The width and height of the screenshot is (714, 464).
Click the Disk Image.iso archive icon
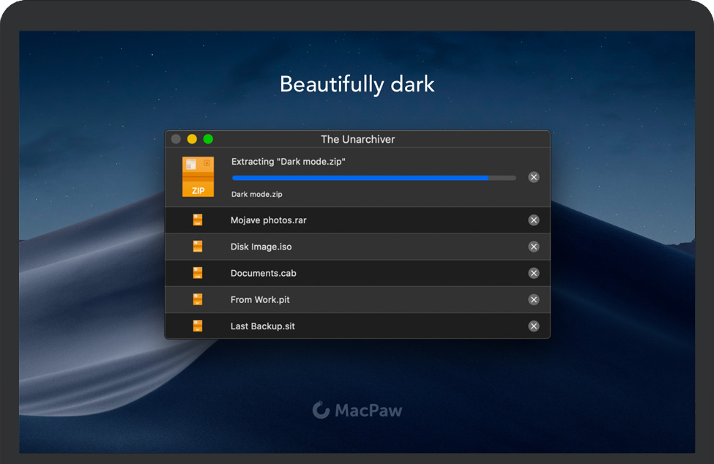[198, 247]
